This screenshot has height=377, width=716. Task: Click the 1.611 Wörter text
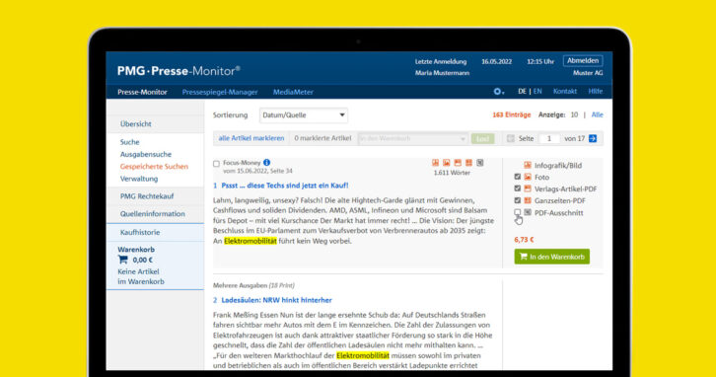452,173
